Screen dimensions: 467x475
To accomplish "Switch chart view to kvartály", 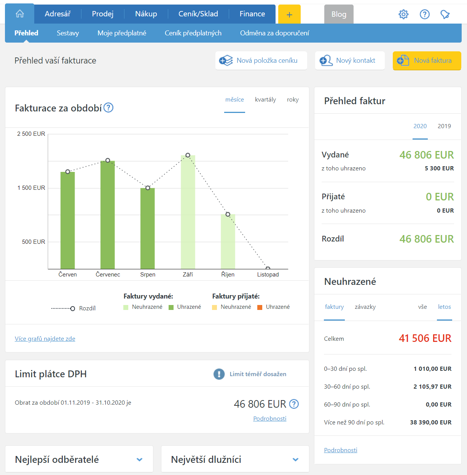I will click(x=265, y=100).
